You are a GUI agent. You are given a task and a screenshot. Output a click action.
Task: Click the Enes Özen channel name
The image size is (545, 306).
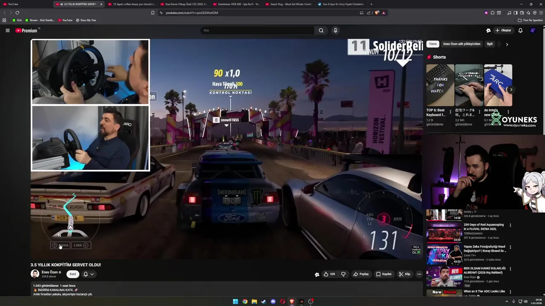[49, 272]
